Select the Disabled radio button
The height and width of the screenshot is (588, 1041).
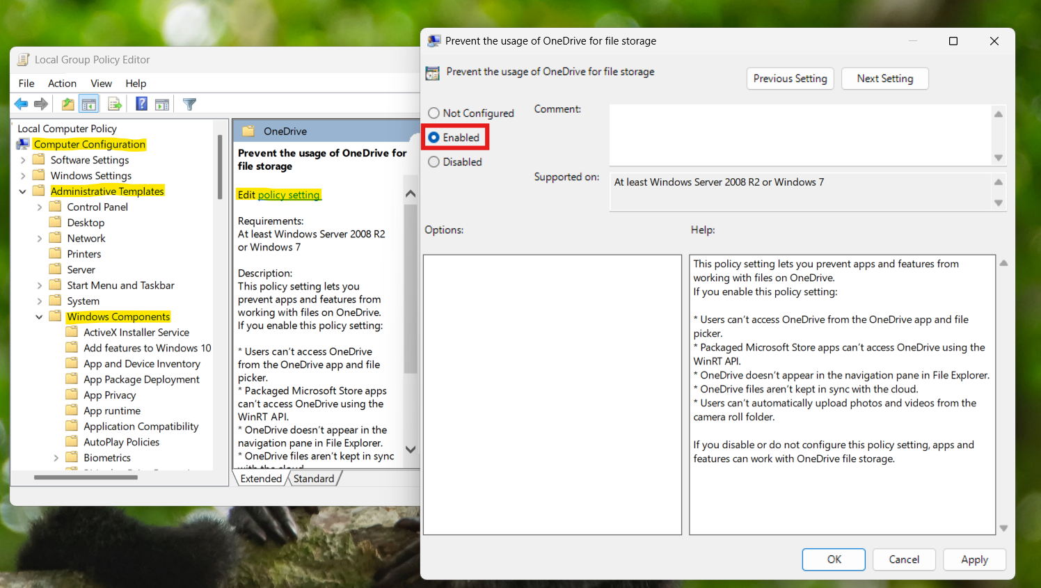tap(434, 161)
